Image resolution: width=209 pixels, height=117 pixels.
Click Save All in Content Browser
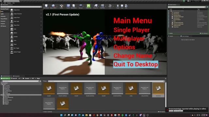[14, 79]
